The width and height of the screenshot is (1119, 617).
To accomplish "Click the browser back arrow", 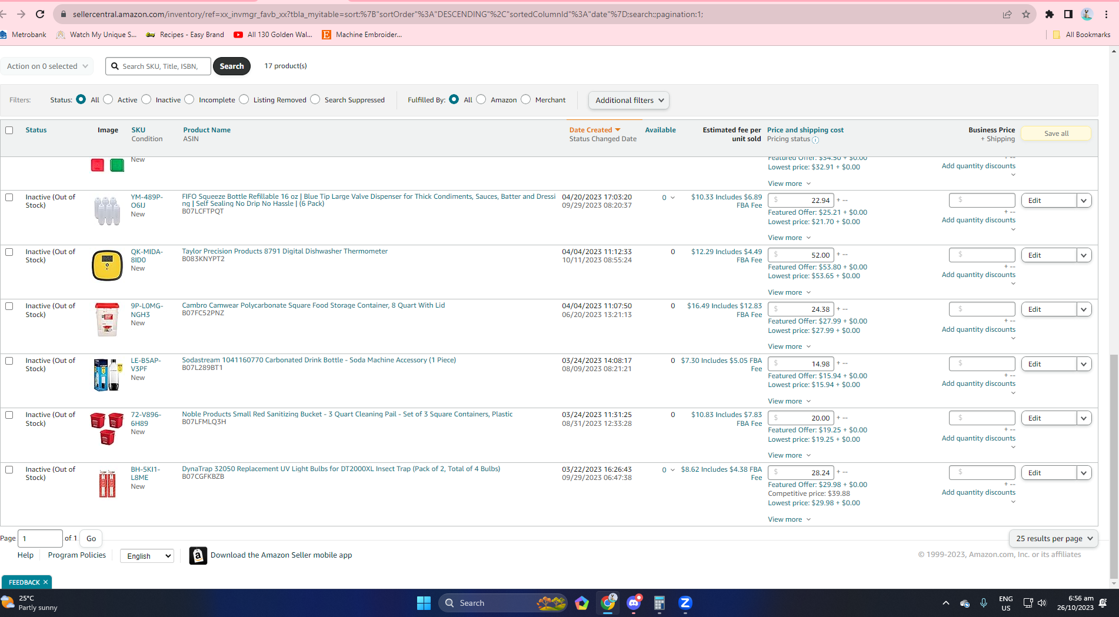I will 4,14.
